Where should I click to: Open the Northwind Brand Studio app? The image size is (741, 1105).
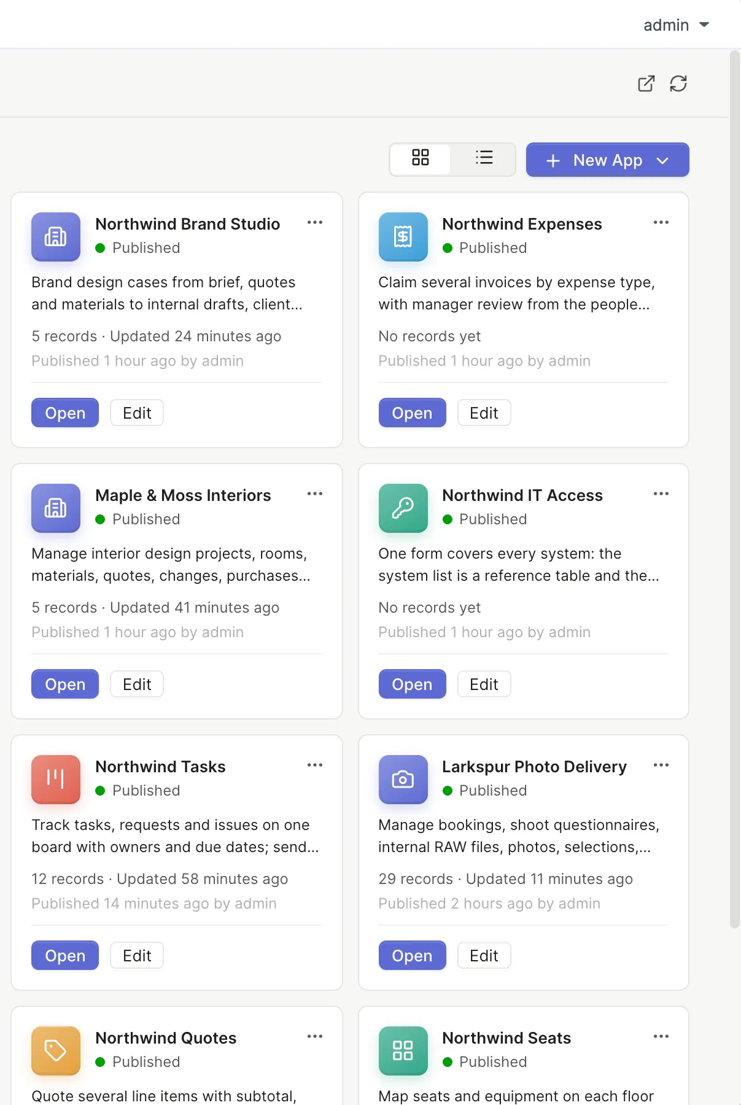pos(65,413)
